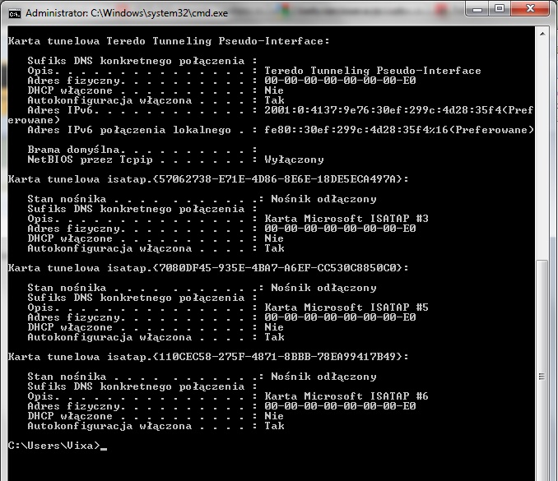Click the Teredo Tunneling Pseudo-Interface header line
558x481 pixels.
(x=169, y=41)
